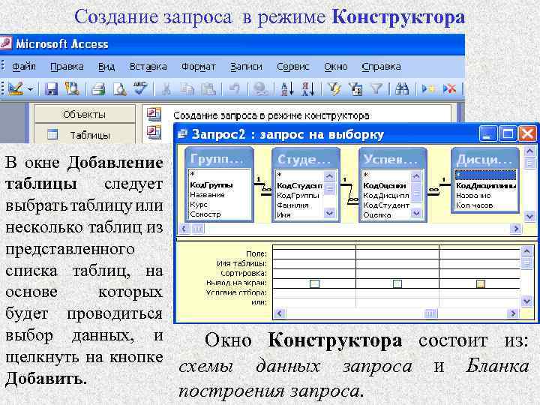Click icon beside Создание запроса в режиме конструктора
Image resolution: width=540 pixels, height=405 pixels.
click(x=154, y=114)
